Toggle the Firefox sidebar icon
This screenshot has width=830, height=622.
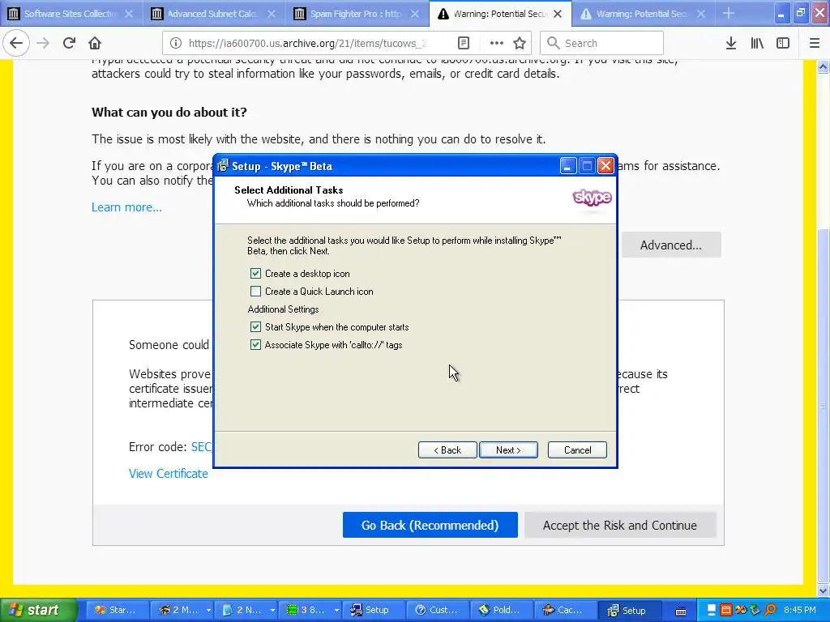783,44
